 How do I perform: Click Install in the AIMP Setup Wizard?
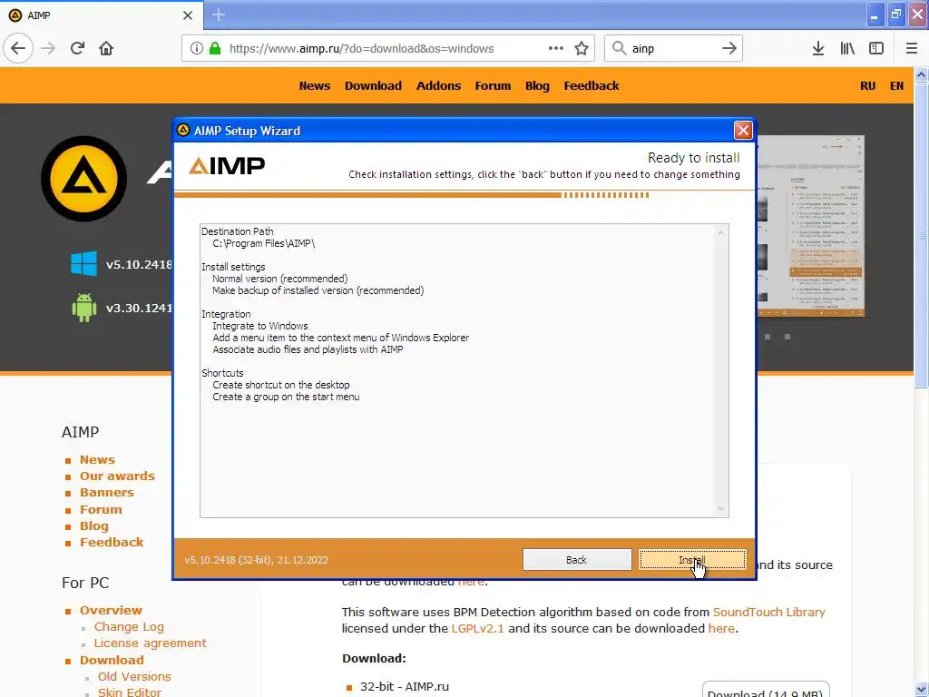(691, 559)
